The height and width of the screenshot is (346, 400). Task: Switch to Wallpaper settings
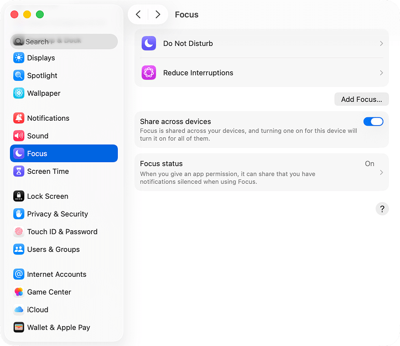pos(64,93)
